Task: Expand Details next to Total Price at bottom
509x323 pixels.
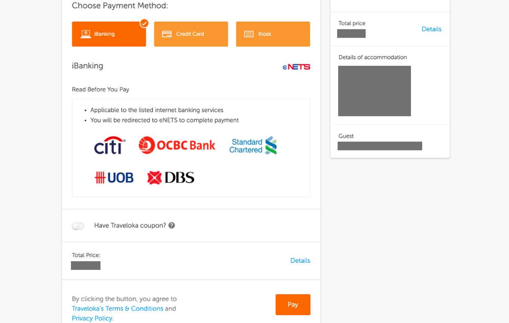Action: [x=300, y=260]
